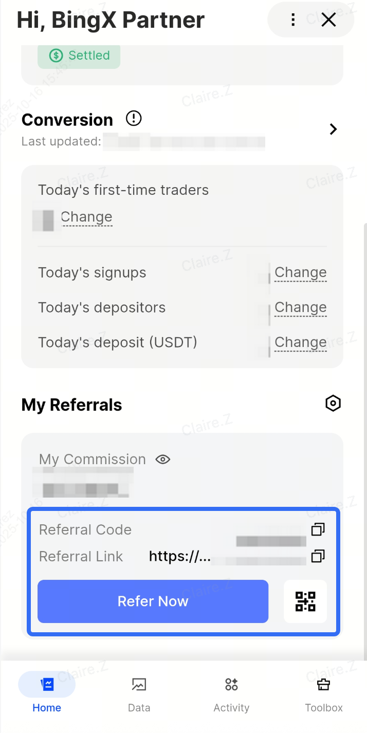Open the three-dot more options menu
The width and height of the screenshot is (367, 733).
pos(293,20)
